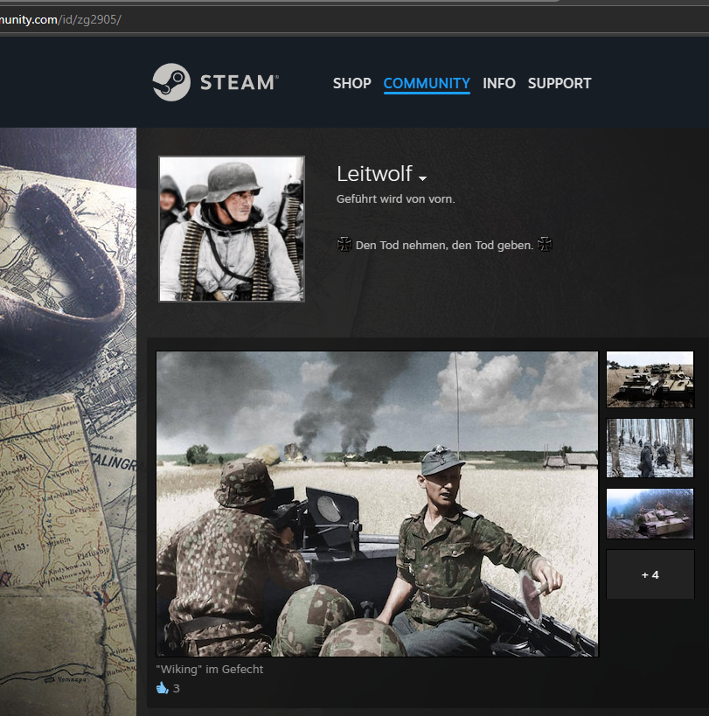Open the SHOP menu

(x=351, y=83)
